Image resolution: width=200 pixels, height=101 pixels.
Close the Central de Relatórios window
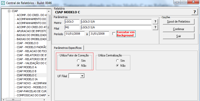point(194,2)
